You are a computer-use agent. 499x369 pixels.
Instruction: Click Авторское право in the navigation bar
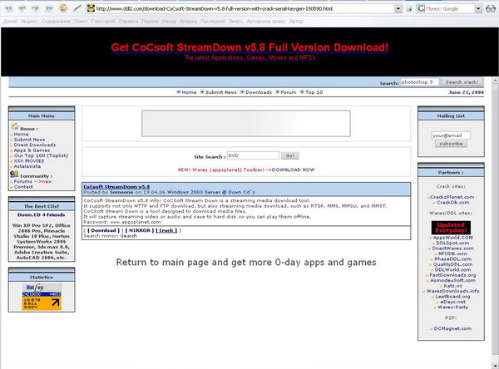point(266,22)
